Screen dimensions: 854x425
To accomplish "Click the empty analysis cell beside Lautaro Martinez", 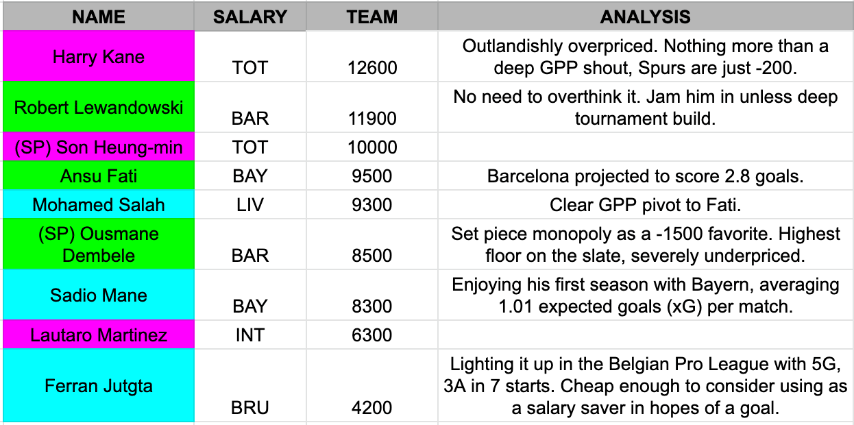I will point(646,335).
